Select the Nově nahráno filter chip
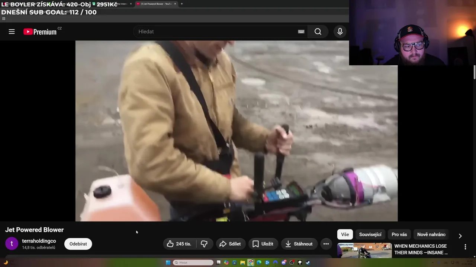 click(431, 234)
